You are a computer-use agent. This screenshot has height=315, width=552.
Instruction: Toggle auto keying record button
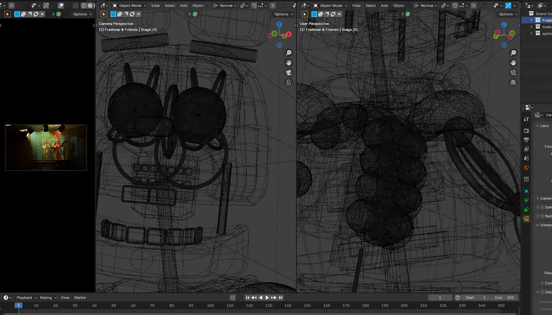[x=232, y=297]
